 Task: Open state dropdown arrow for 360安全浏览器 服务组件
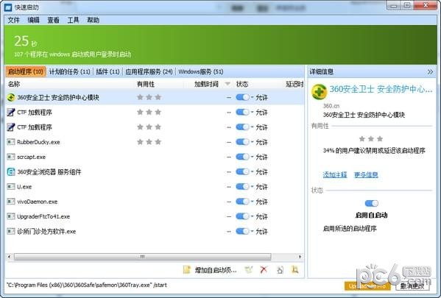tap(252, 171)
